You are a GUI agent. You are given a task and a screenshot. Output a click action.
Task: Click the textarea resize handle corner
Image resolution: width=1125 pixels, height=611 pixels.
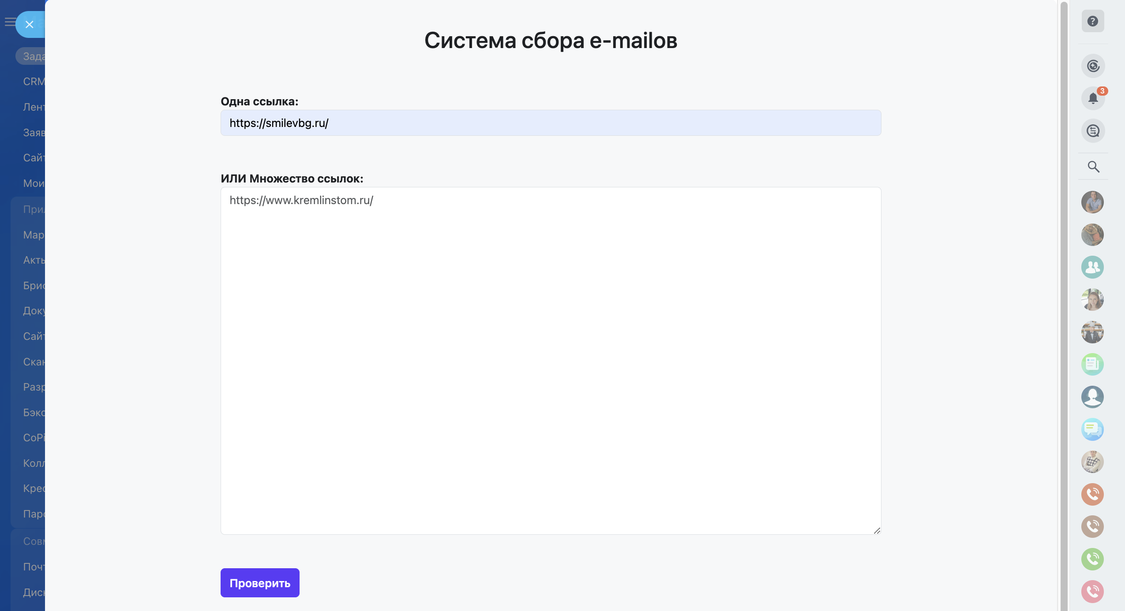pyautogui.click(x=877, y=531)
